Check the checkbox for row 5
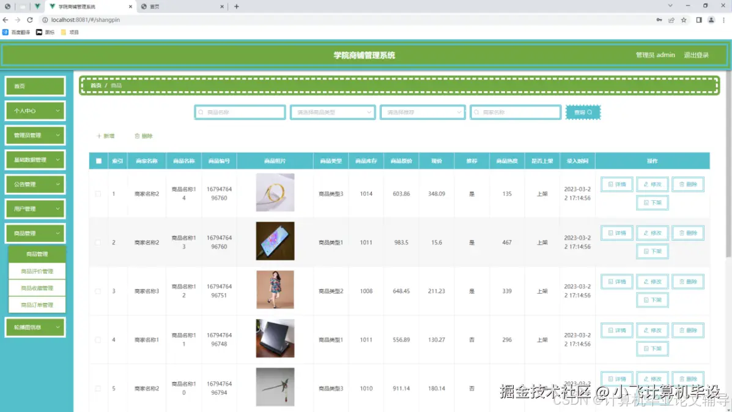The image size is (732, 412). coord(98,388)
